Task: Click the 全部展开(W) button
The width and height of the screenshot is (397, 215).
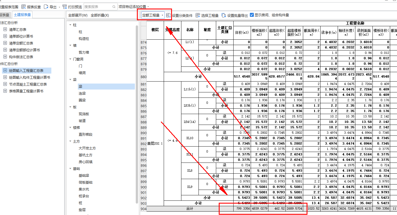Action: tap(78, 15)
